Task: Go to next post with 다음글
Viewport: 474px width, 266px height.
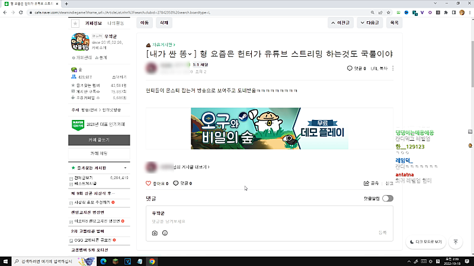Action: point(370,23)
